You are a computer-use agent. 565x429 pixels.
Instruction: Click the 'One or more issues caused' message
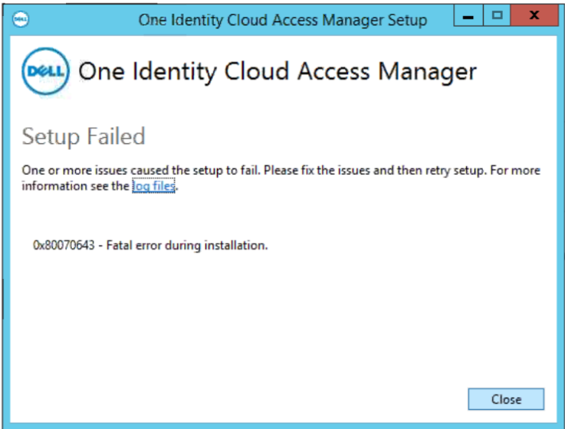[x=281, y=178]
